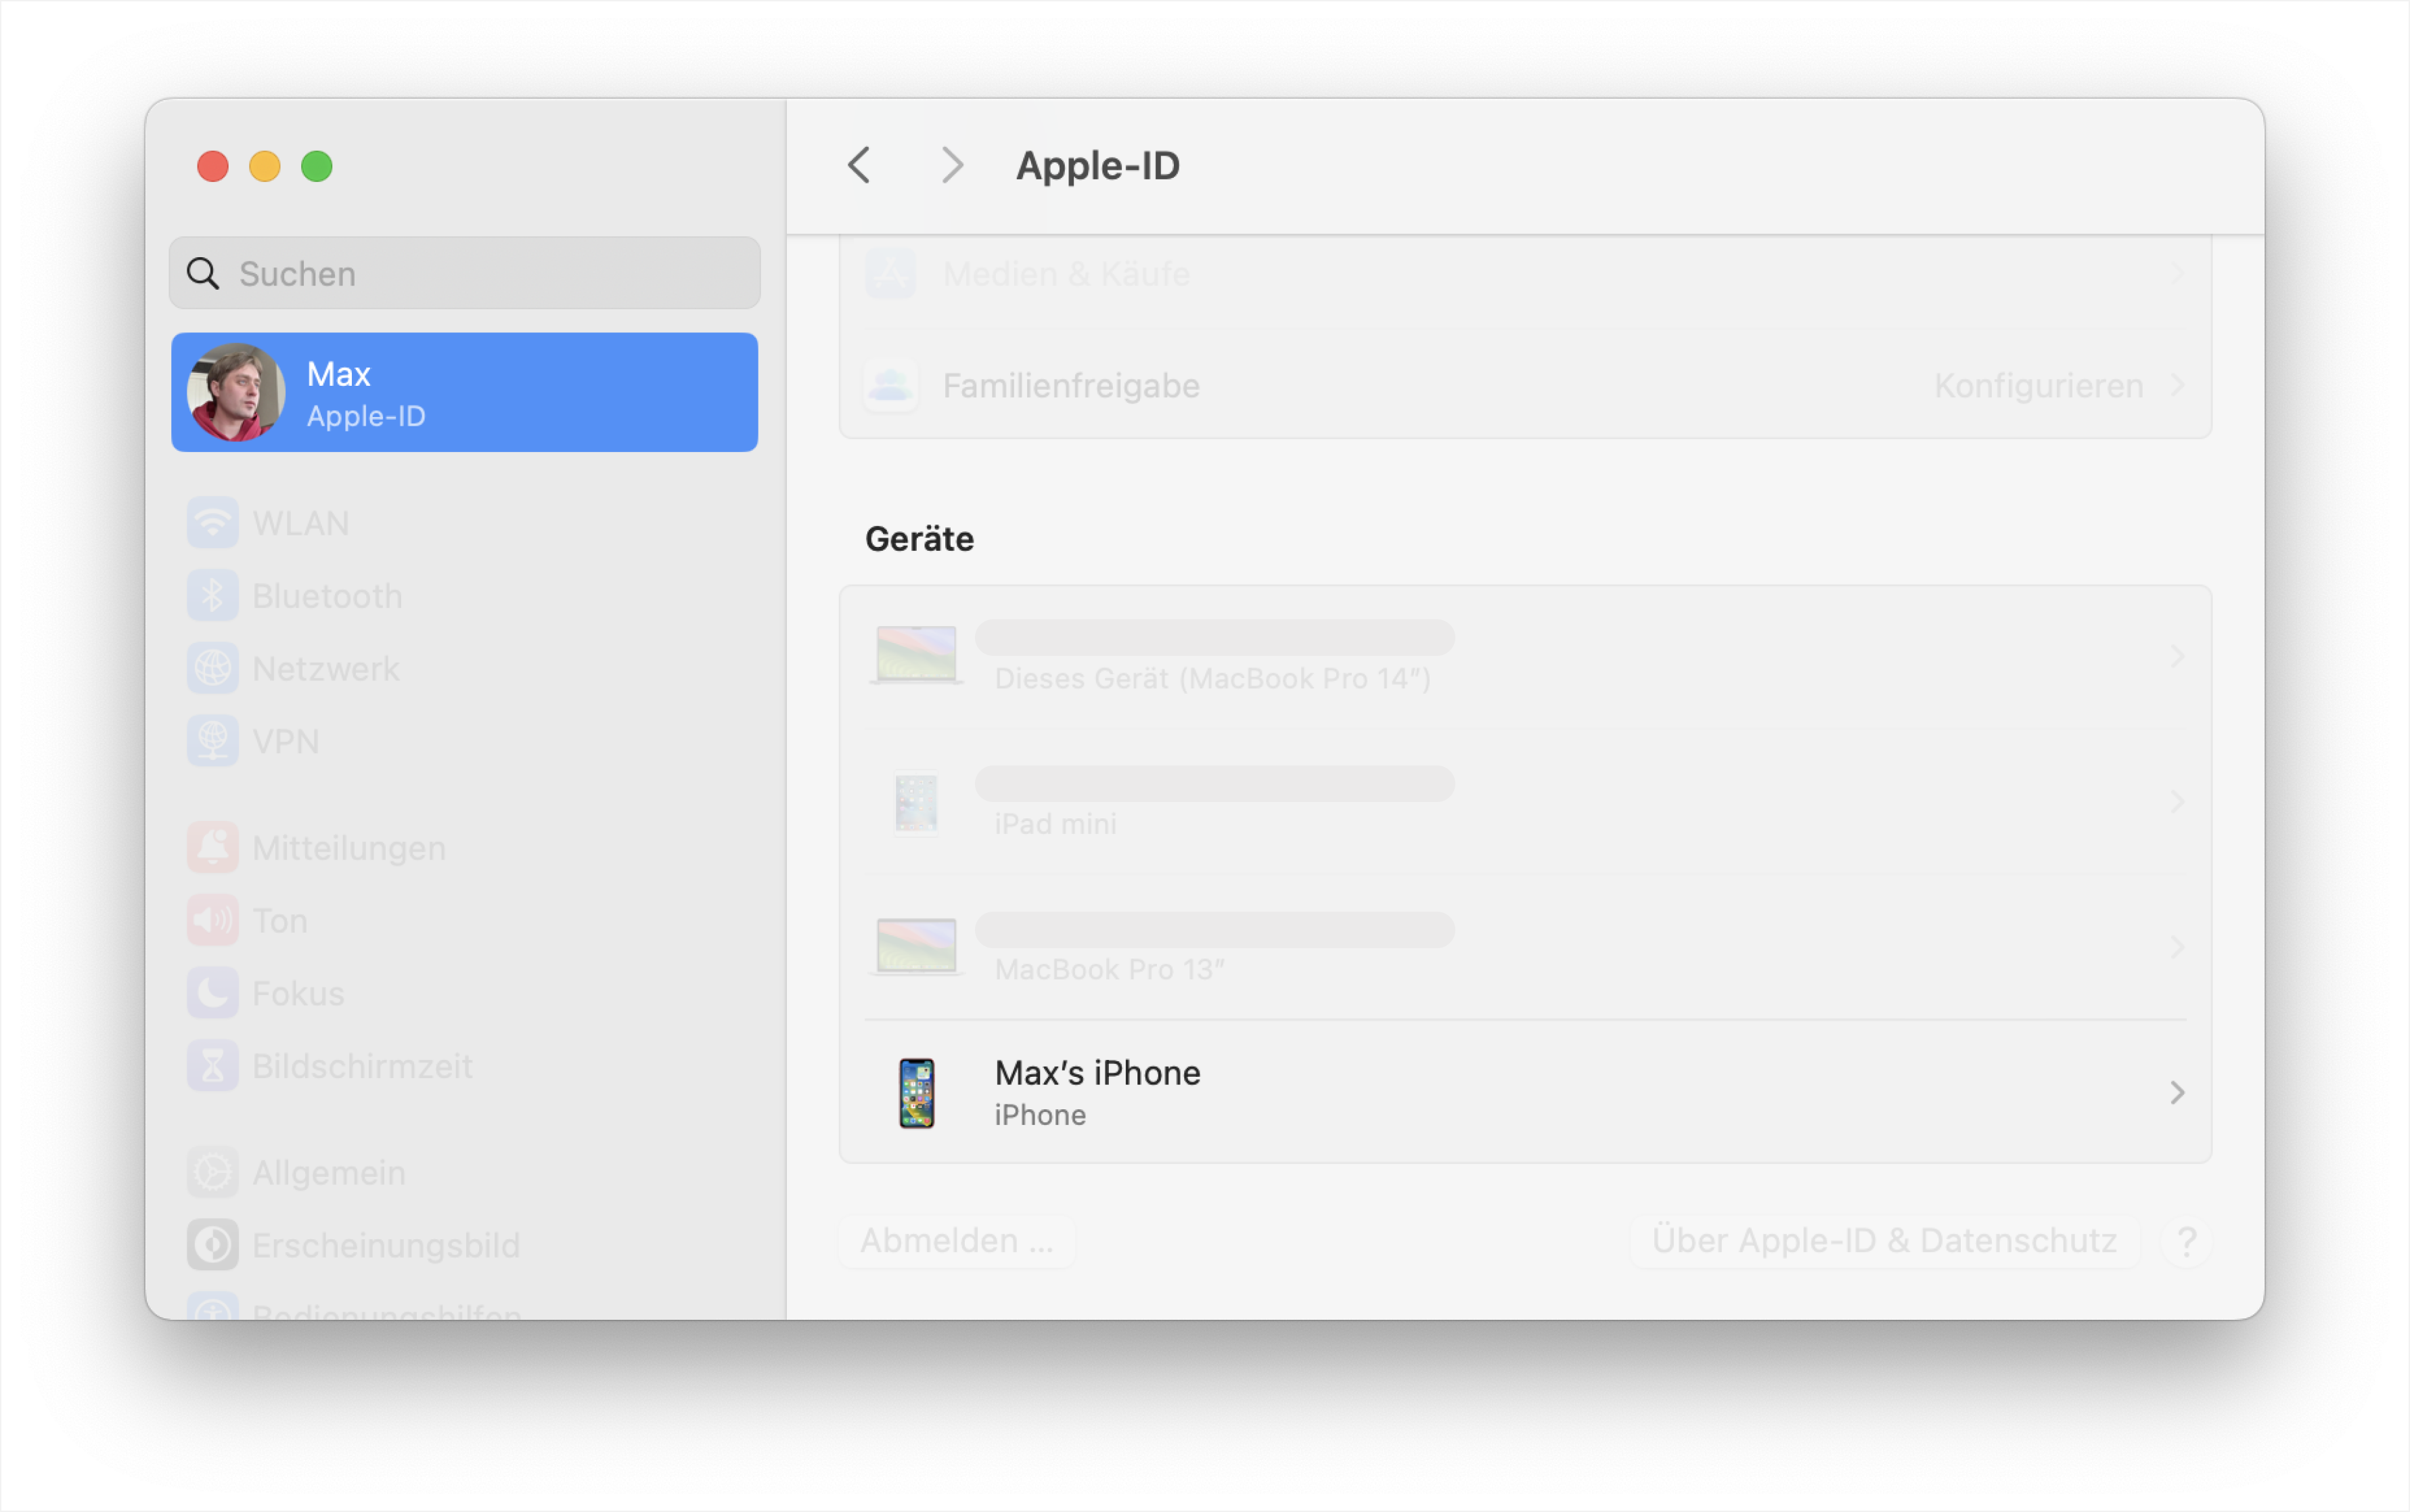Click the "Dieses Gerät (MacBook Pro 14")" text
2410x1512 pixels.
pyautogui.click(x=1212, y=679)
